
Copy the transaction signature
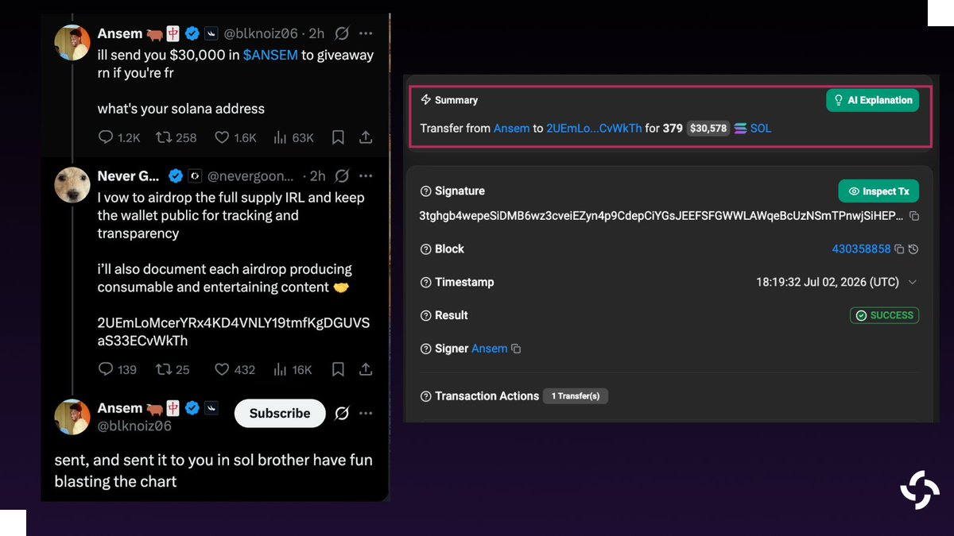[x=914, y=216]
